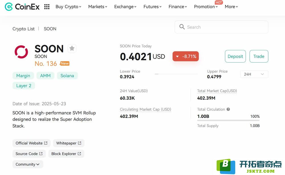Screen dimensions: 285x175
Task: Click the New badge beside No. 136
Action: [64, 63]
